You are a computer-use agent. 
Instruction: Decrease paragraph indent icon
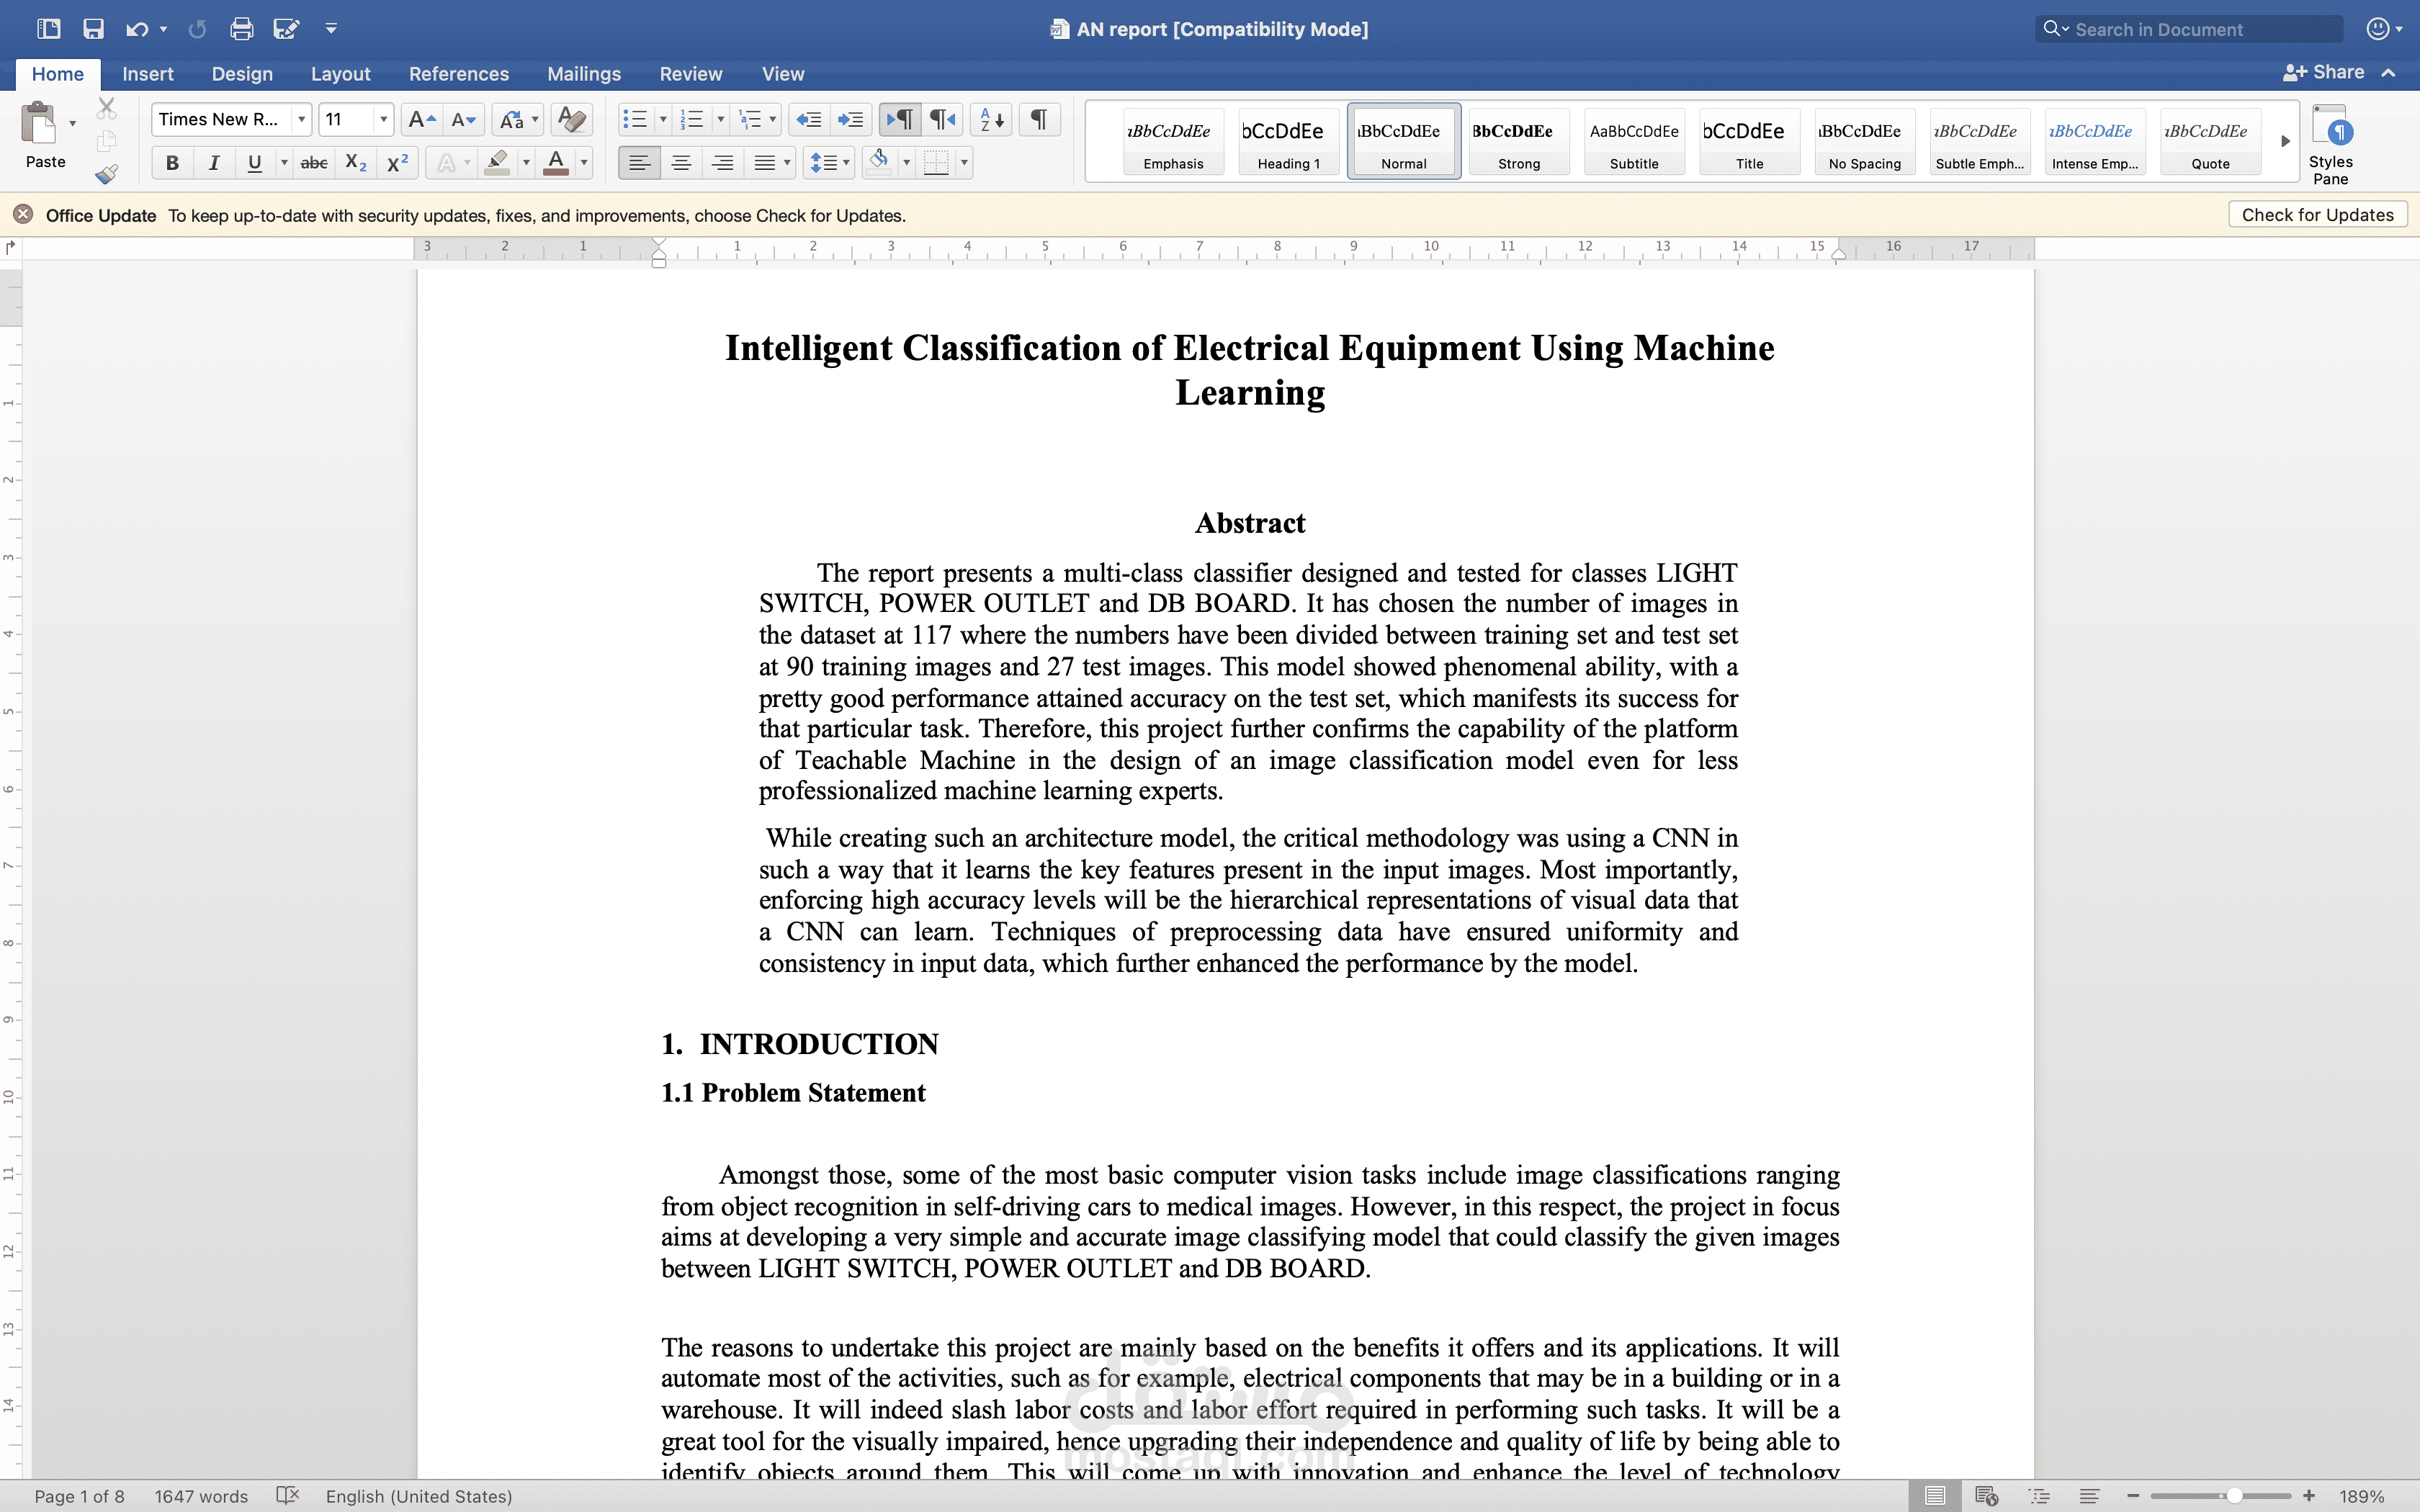[x=809, y=120]
